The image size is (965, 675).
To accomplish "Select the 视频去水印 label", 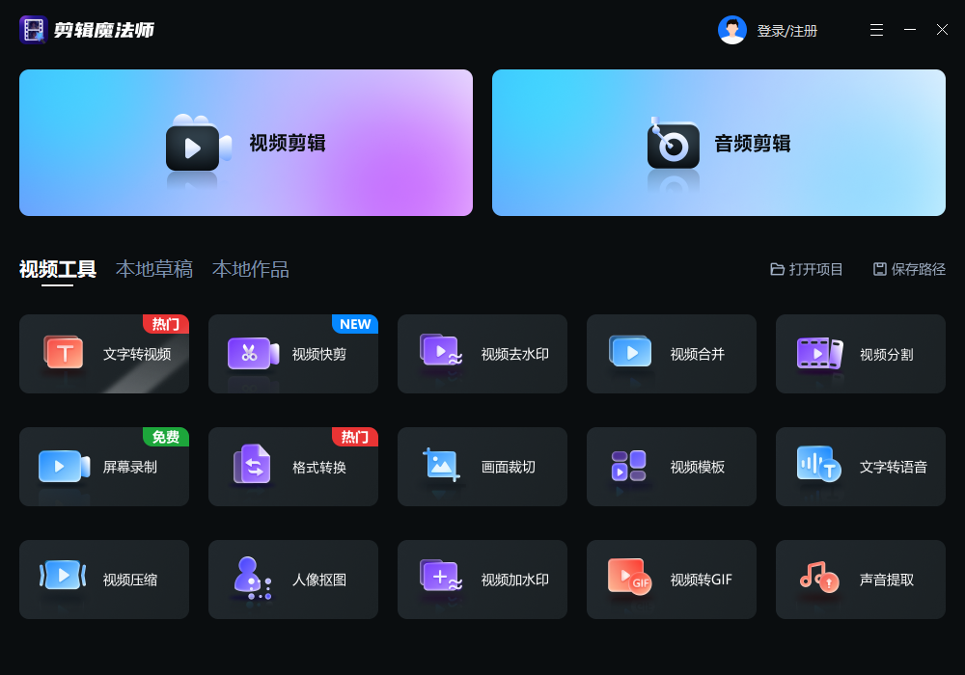I will point(514,355).
